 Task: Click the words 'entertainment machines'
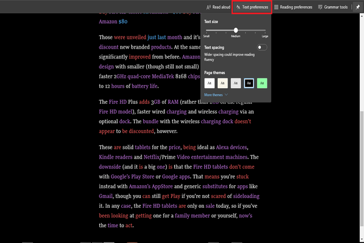point(219,157)
